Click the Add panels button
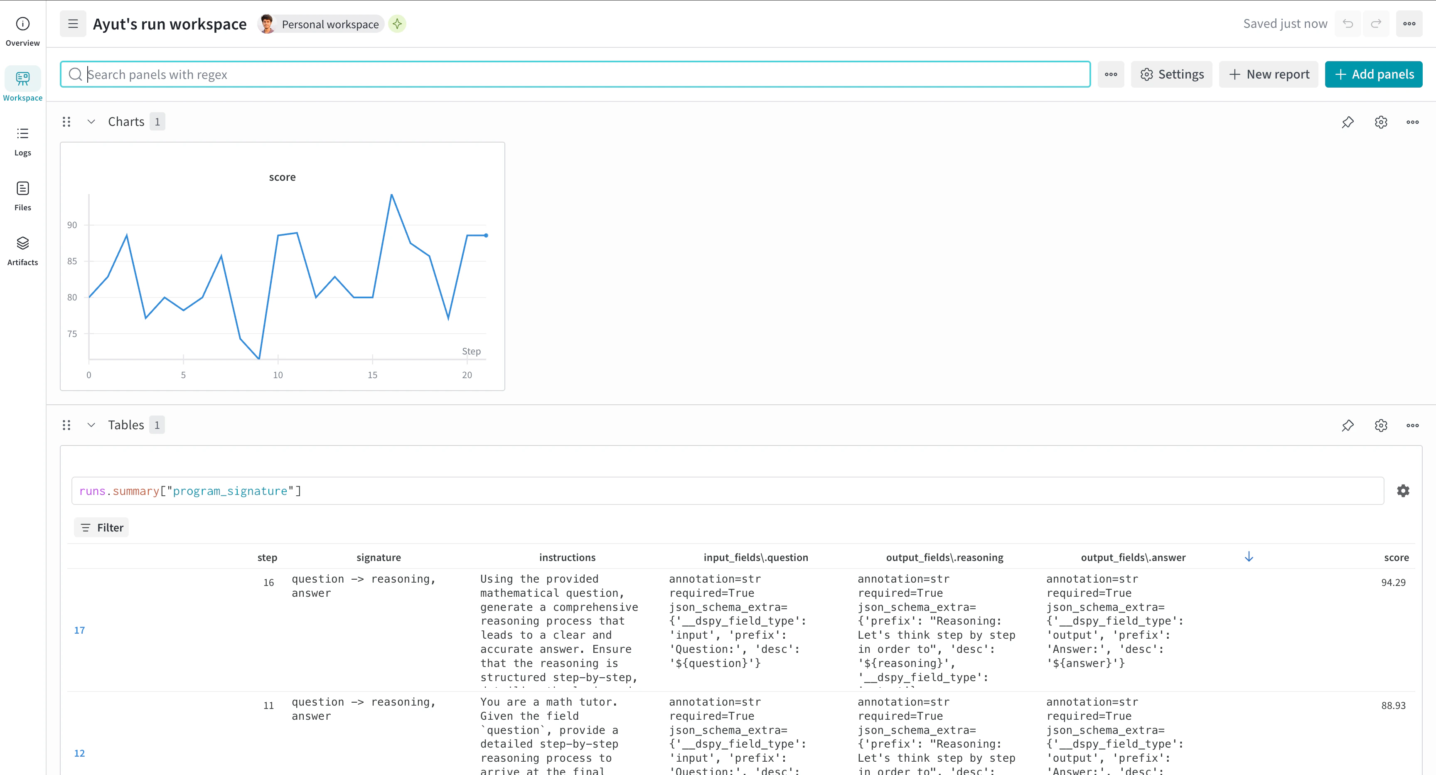This screenshot has width=1436, height=775. (x=1373, y=74)
